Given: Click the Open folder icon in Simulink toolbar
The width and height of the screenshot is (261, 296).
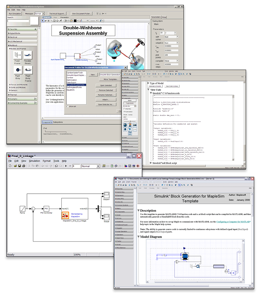Looking at the screenshot, I should pos(15,166).
